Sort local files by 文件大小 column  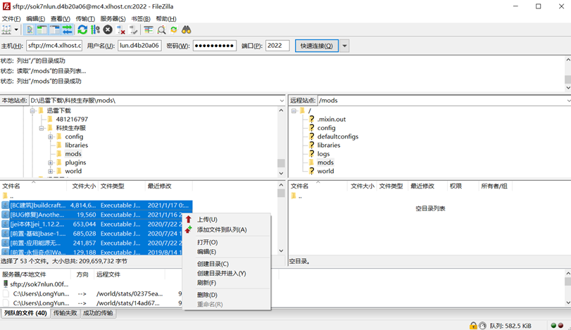coord(83,186)
